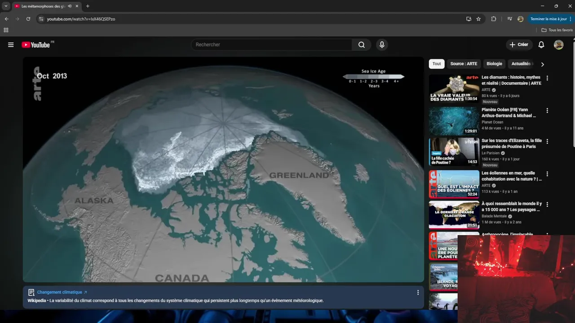Open YouTube account avatar menu

tap(558, 45)
